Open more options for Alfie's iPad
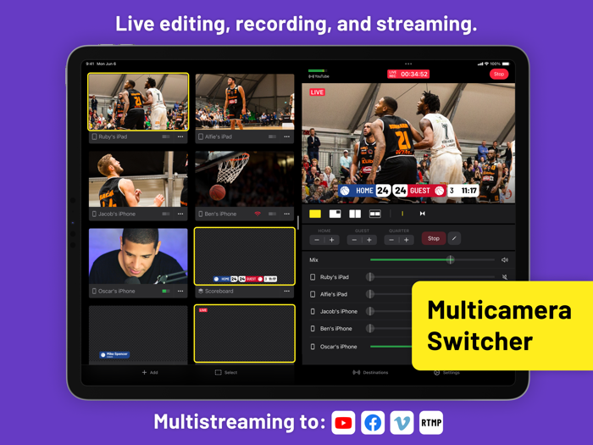 286,136
